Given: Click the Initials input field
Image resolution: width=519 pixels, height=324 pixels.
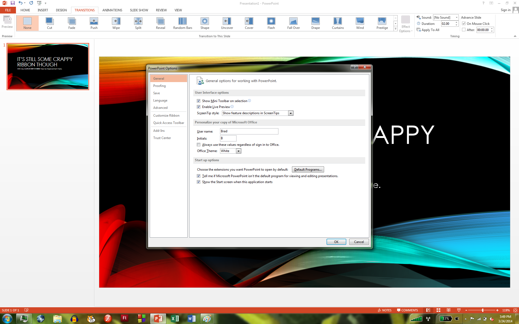Looking at the screenshot, I should click(x=228, y=138).
